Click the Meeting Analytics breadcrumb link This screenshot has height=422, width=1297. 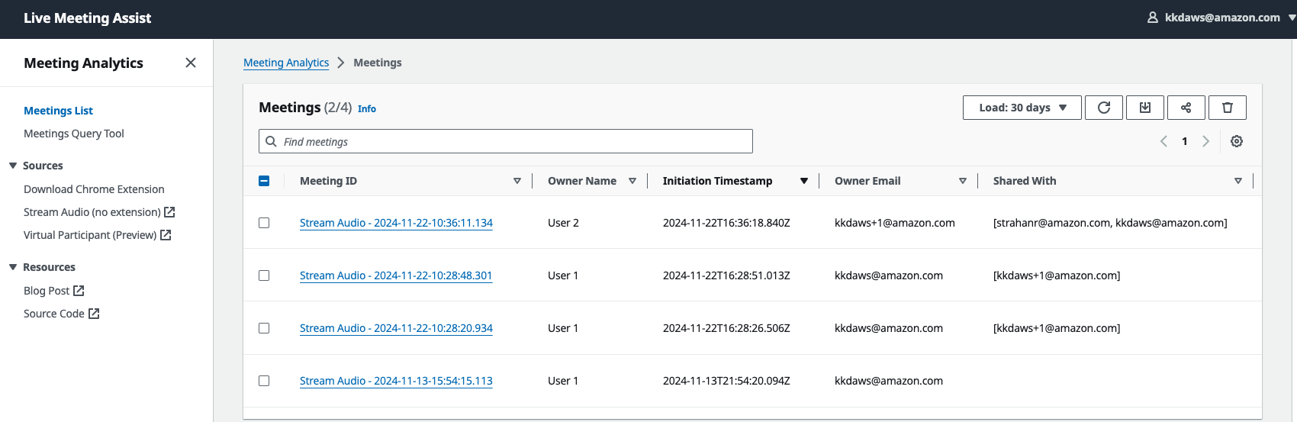tap(286, 63)
